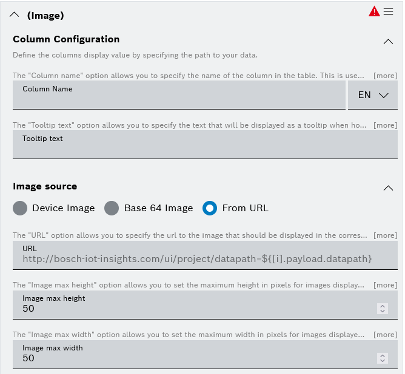405x374 pixels.
Task: Click the Image max width field
Action: pyautogui.click(x=205, y=355)
